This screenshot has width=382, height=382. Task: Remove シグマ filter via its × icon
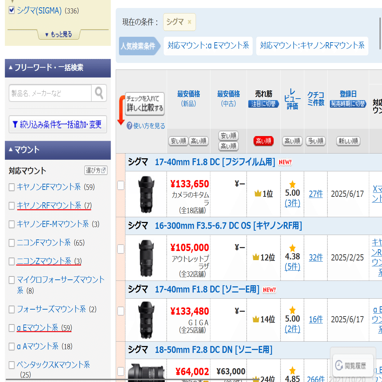point(190,22)
